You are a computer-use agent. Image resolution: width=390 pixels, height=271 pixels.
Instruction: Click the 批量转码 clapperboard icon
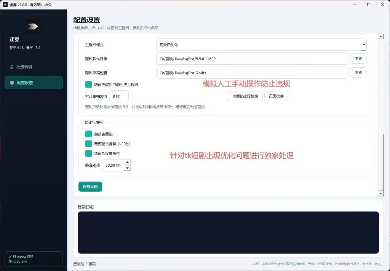(x=12, y=67)
